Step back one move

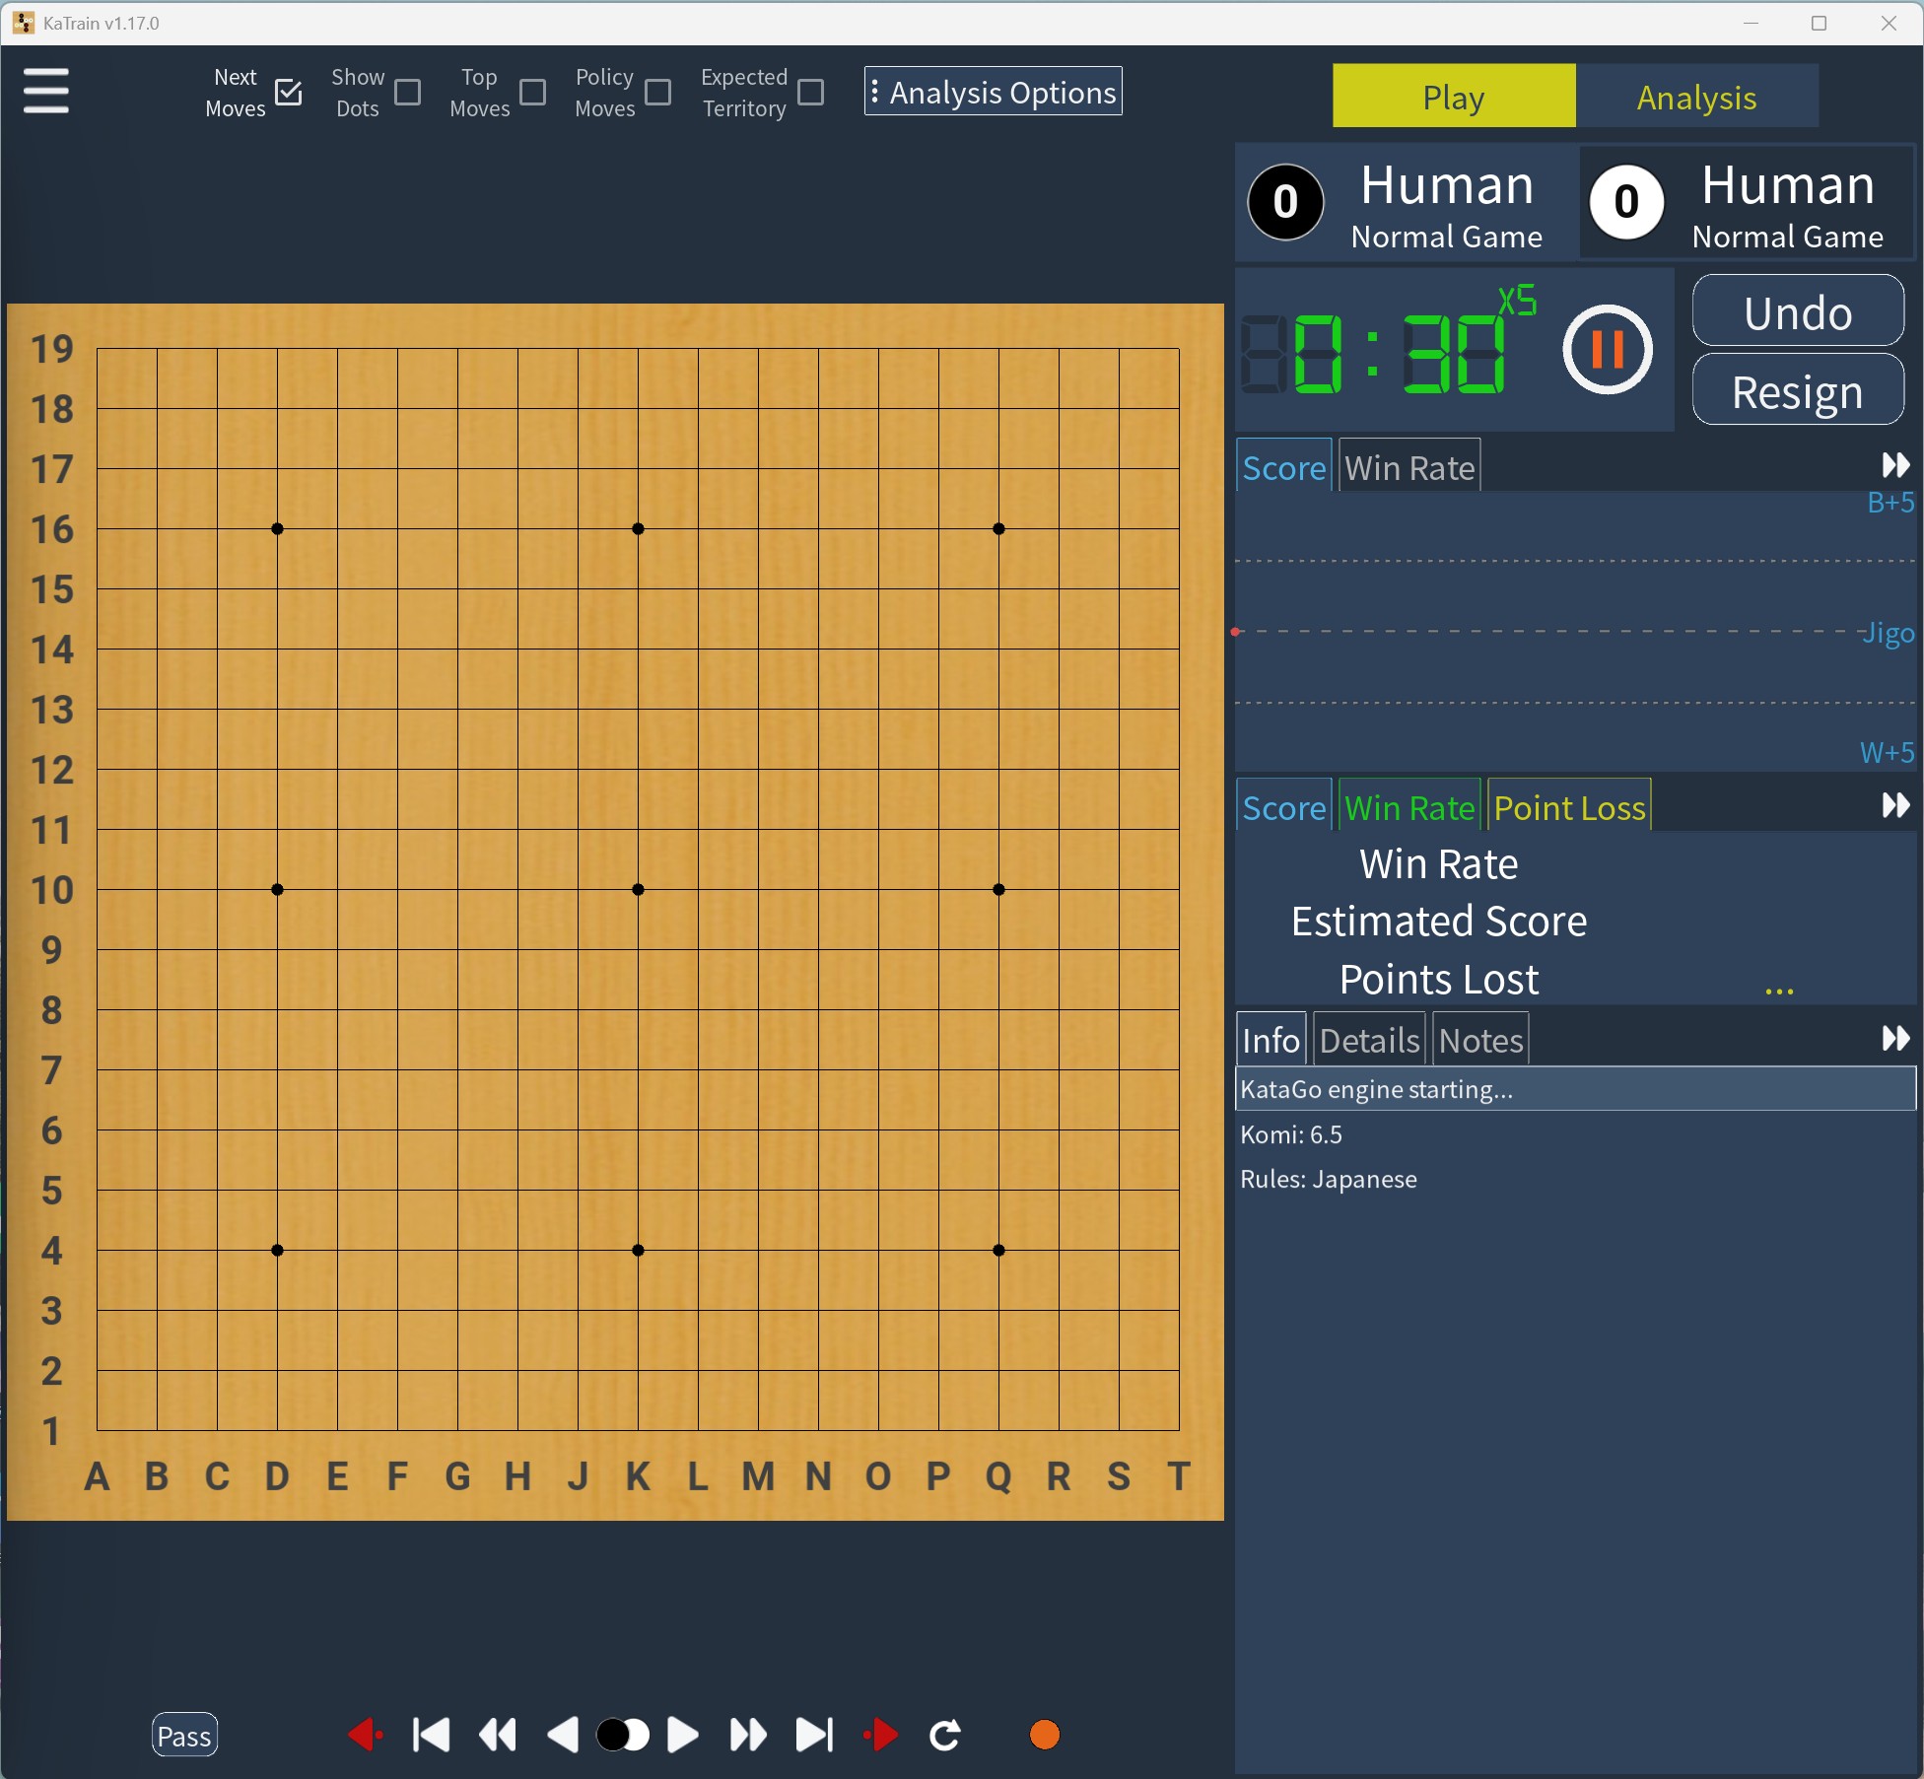563,1735
